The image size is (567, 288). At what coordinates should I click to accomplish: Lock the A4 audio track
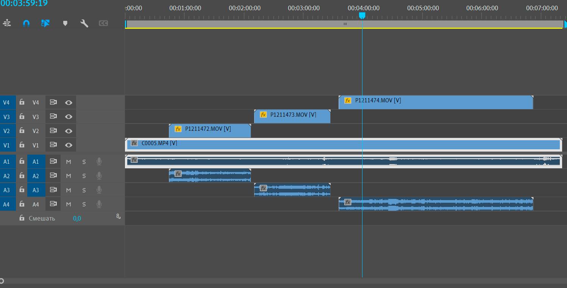click(x=22, y=204)
